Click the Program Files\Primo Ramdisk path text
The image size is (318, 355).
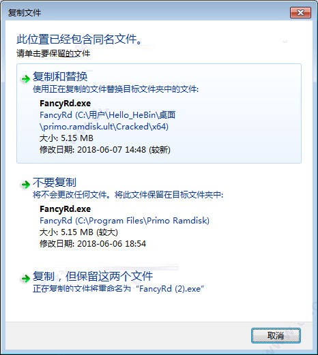[x=124, y=221]
